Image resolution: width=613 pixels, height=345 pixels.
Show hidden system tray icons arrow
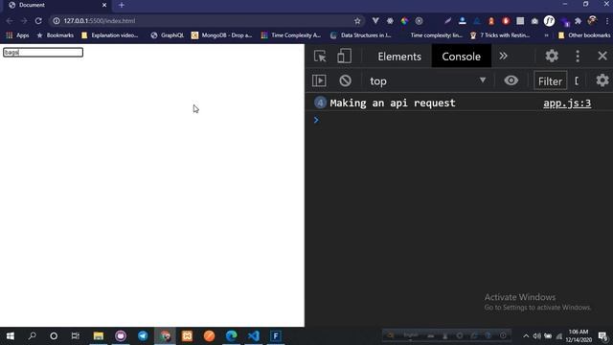coord(526,336)
